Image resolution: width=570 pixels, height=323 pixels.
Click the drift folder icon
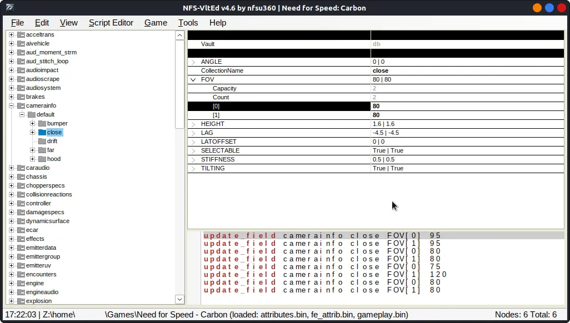tap(42, 141)
